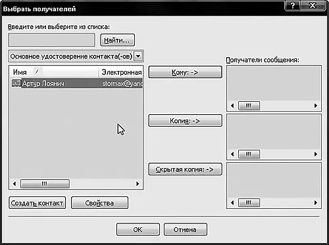Click left arrow in Кому recipients box
The height and width of the screenshot is (245, 329).
tap(232, 106)
